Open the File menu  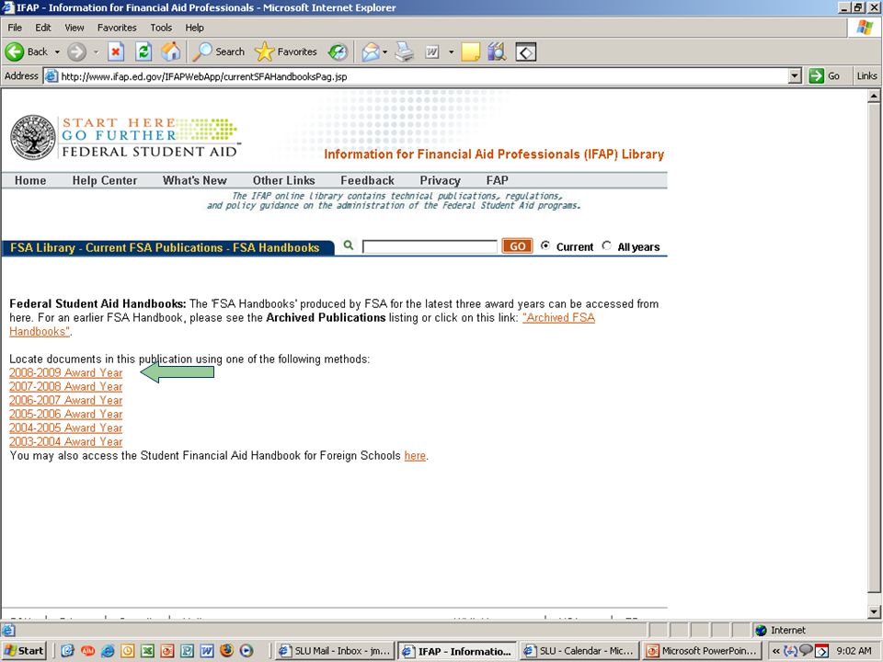tap(15, 28)
